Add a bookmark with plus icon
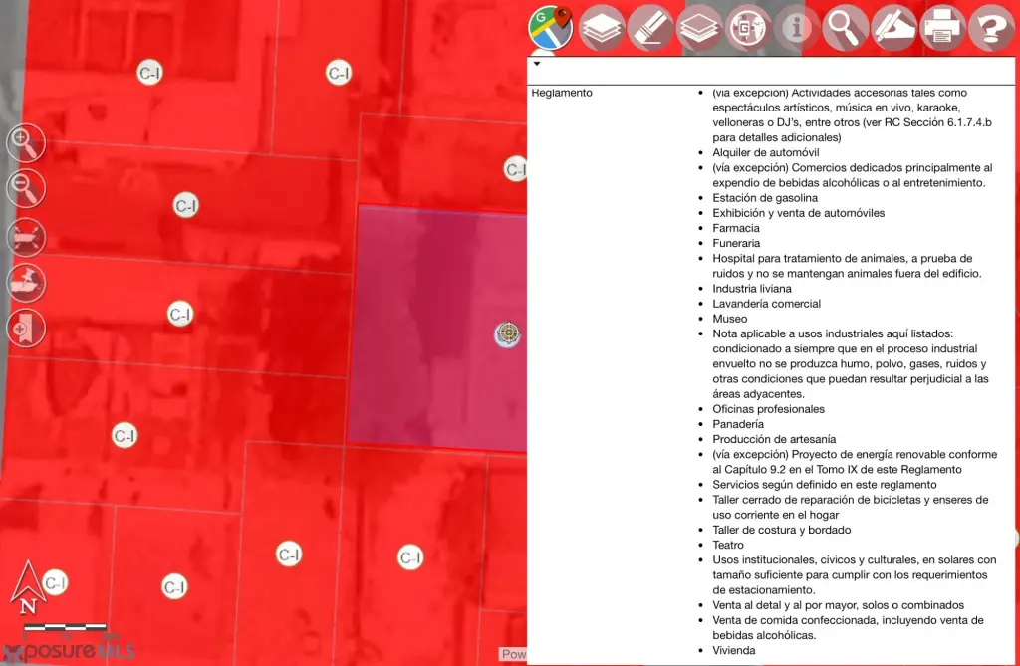Viewport: 1020px width, 666px height. point(26,329)
